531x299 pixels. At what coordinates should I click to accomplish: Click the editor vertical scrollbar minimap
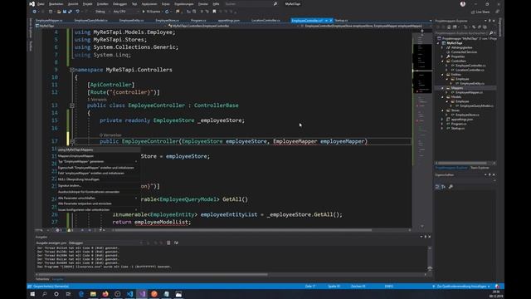pos(422,129)
